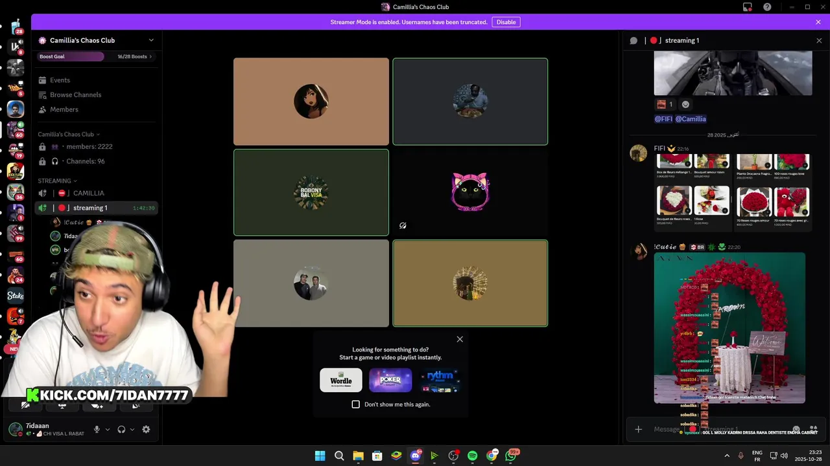Toggle headphone deafen in user panel

point(121,429)
